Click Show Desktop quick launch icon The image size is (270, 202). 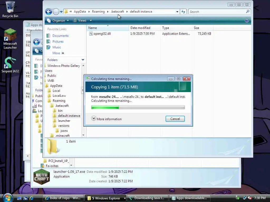(x=19, y=198)
